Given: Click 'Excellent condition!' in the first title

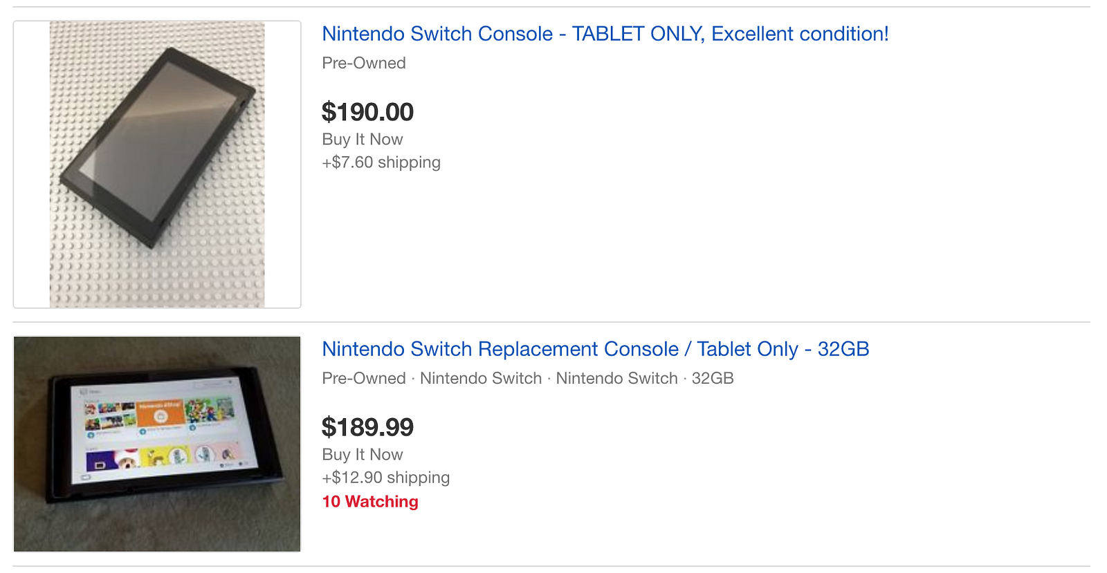Looking at the screenshot, I should 800,34.
